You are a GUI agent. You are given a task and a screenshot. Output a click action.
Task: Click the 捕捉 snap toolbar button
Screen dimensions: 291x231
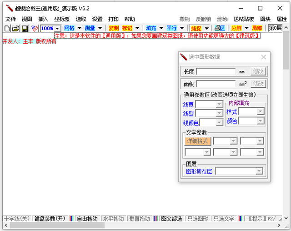point(196,28)
